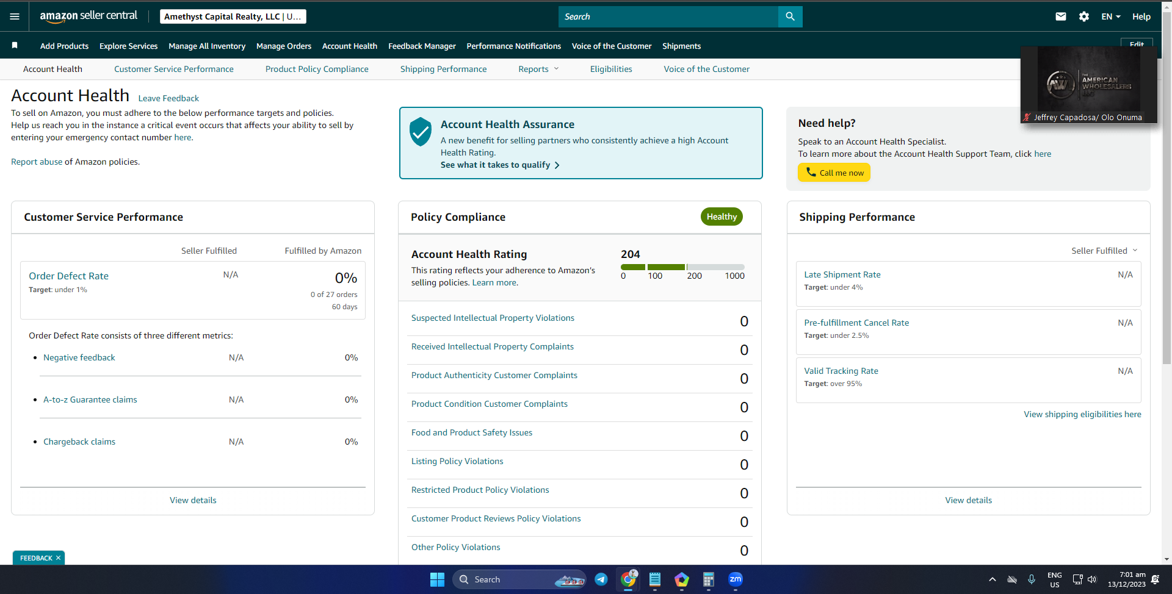Open the EN language dropdown
Viewport: 1172px width, 594px height.
pyautogui.click(x=1111, y=16)
